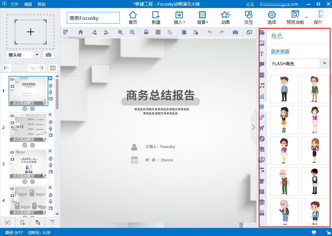Toggle the ruler icon on the canvas toolbar

66,32
